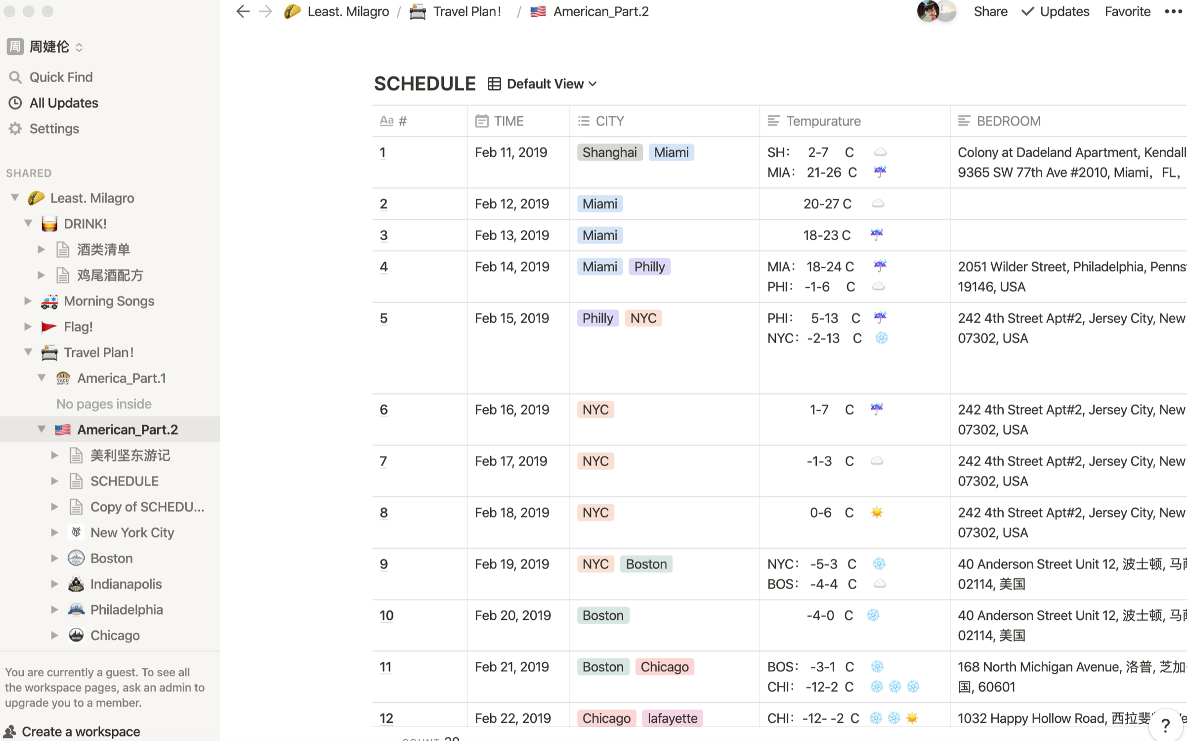
Task: Click the back navigation arrow
Action: click(242, 11)
